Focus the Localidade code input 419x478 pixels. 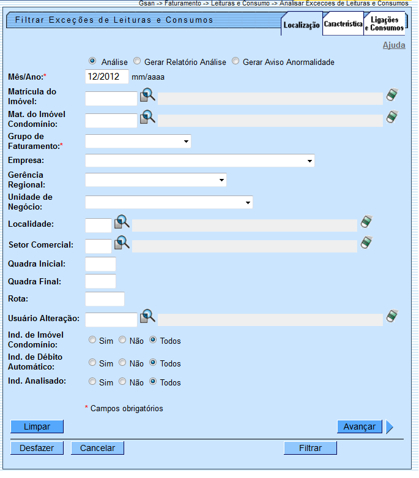pyautogui.click(x=98, y=226)
